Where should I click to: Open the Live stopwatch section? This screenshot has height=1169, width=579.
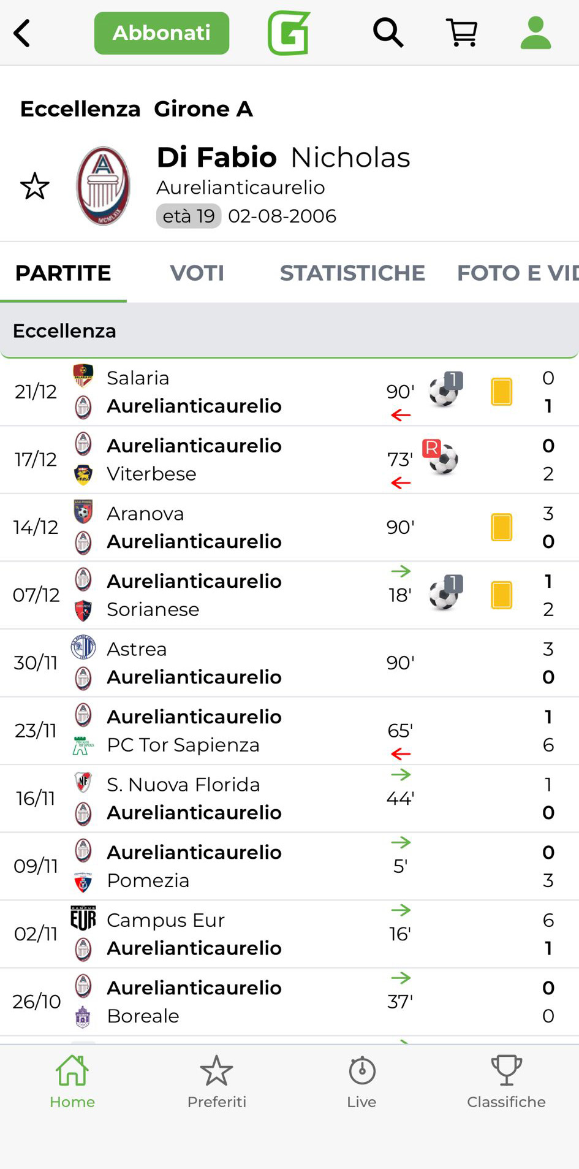(x=361, y=1082)
